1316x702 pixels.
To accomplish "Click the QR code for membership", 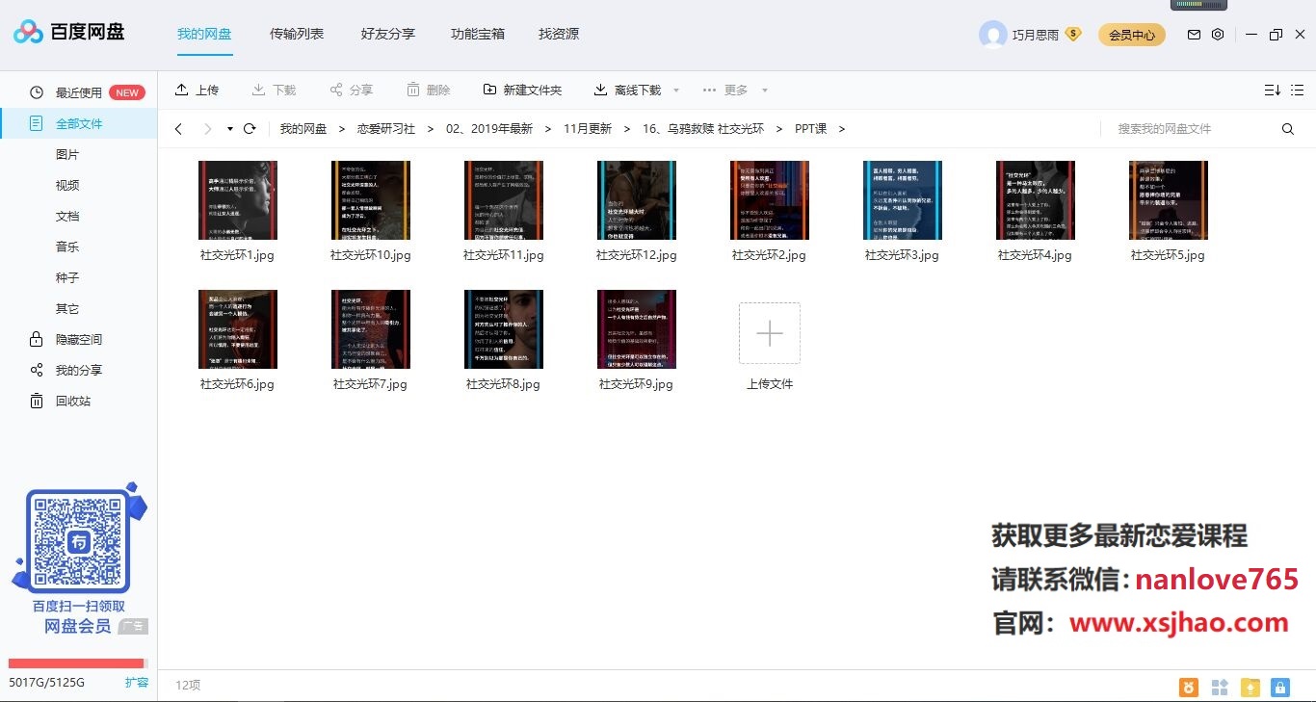I will coord(78,541).
